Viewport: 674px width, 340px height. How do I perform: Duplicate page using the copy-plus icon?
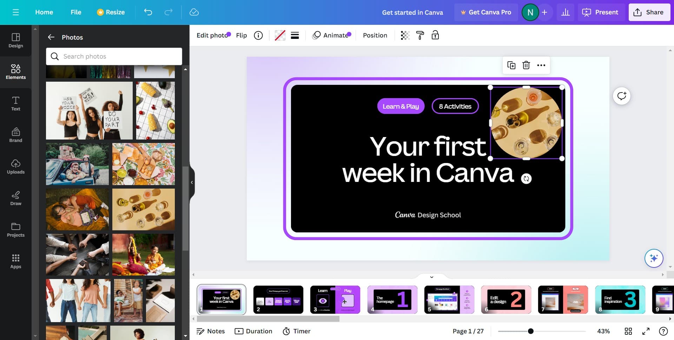511,65
